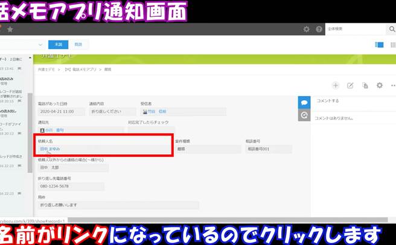Flag the 20:15 notification item

19,101
